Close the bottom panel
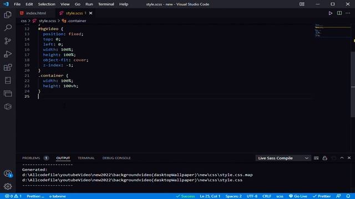The image size is (355, 199). 349,158
